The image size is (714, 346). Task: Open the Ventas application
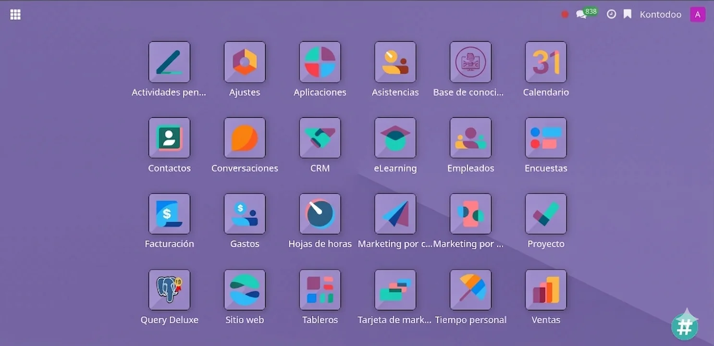pos(545,289)
